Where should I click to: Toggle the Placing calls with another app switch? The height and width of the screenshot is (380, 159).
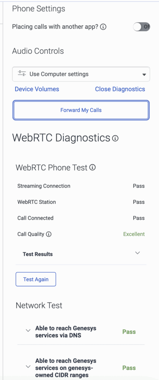(142, 27)
